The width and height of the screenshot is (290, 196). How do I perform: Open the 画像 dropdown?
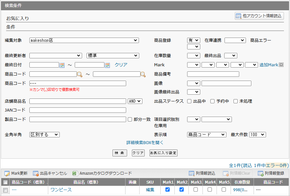pyautogui.click(x=194, y=83)
